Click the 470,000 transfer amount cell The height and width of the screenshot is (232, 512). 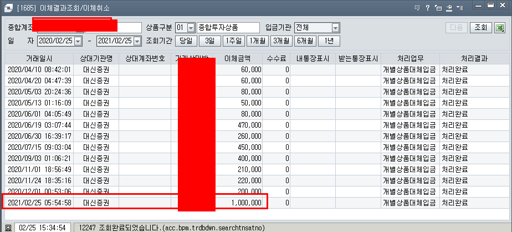coord(238,125)
